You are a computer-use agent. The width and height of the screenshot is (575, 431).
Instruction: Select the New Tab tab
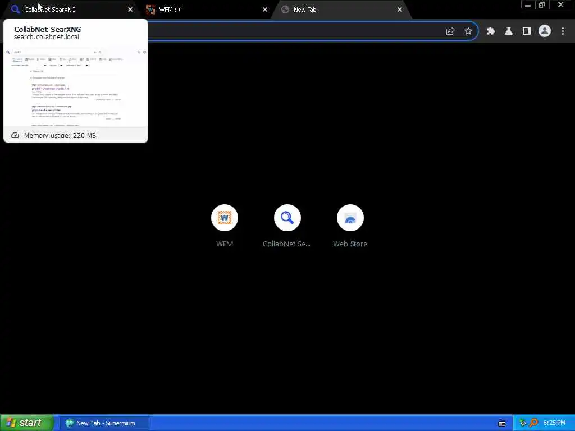click(341, 10)
